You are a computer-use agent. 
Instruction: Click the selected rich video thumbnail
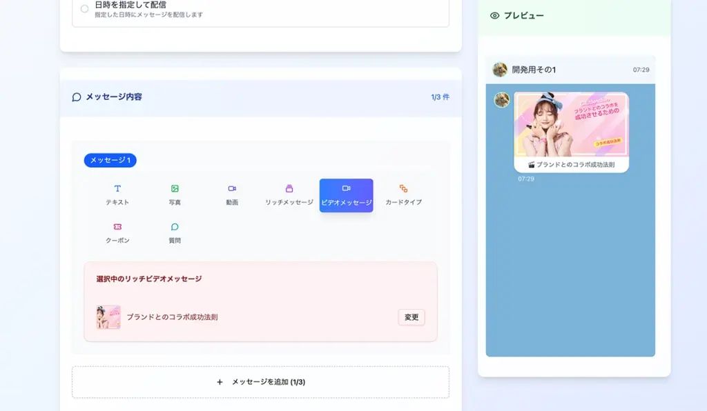click(x=108, y=317)
